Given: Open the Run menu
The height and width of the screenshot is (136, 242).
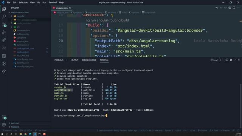Looking at the screenshot, I should 44,3.
